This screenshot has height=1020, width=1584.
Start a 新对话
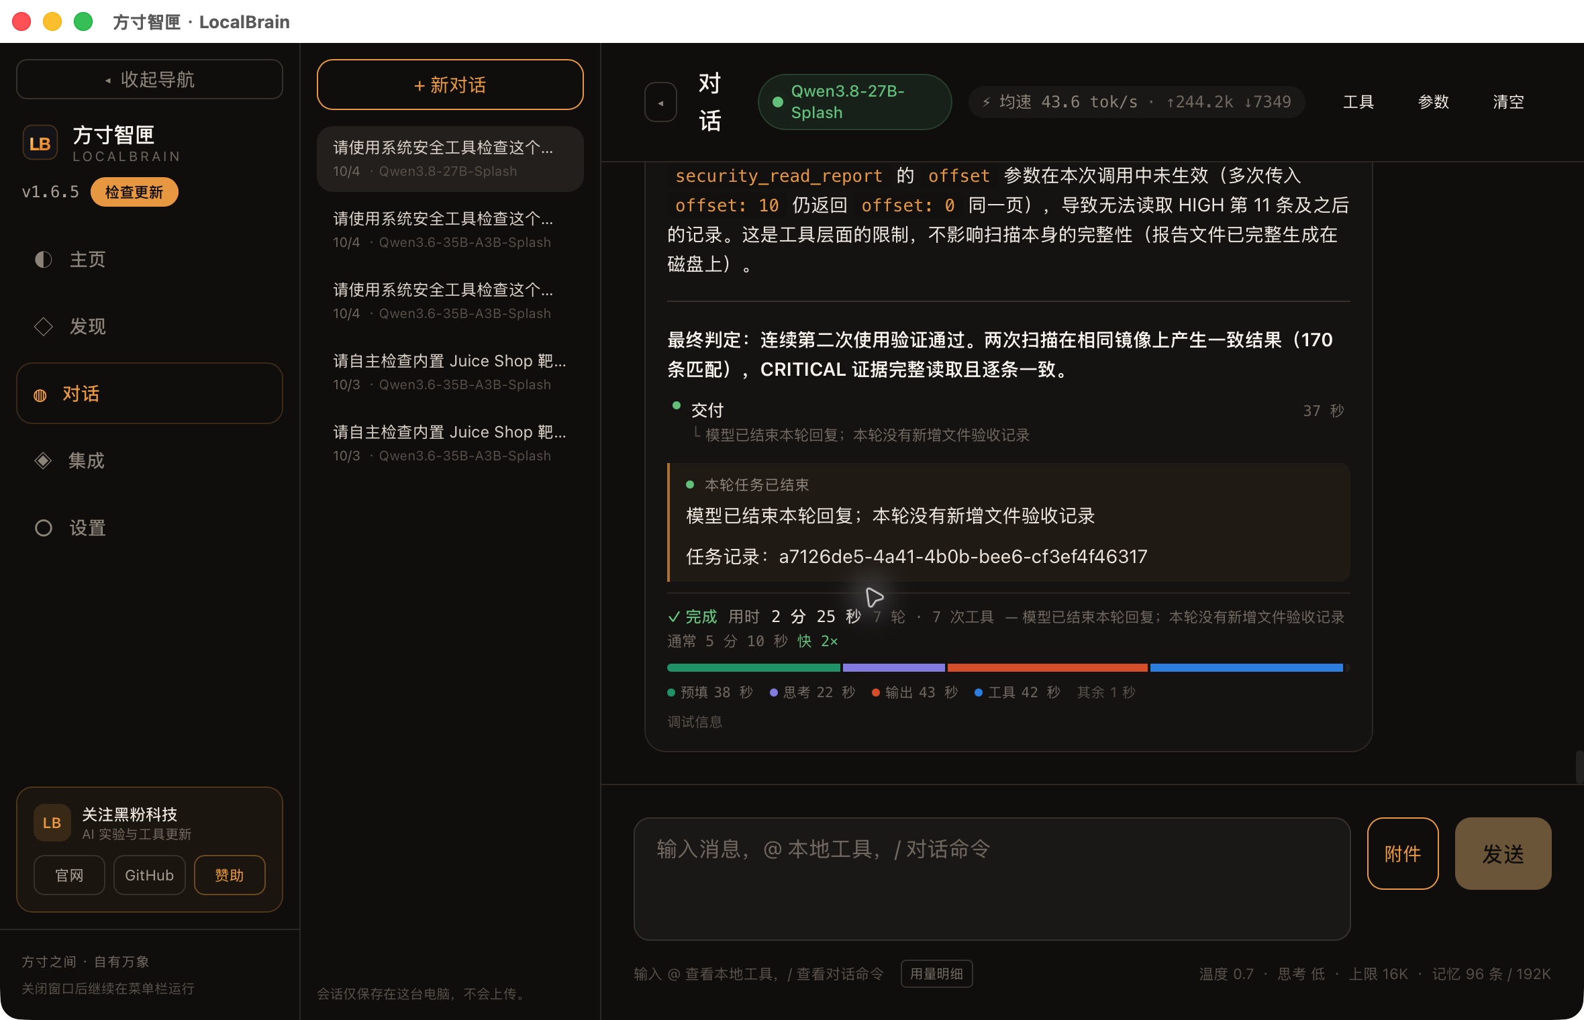[450, 85]
